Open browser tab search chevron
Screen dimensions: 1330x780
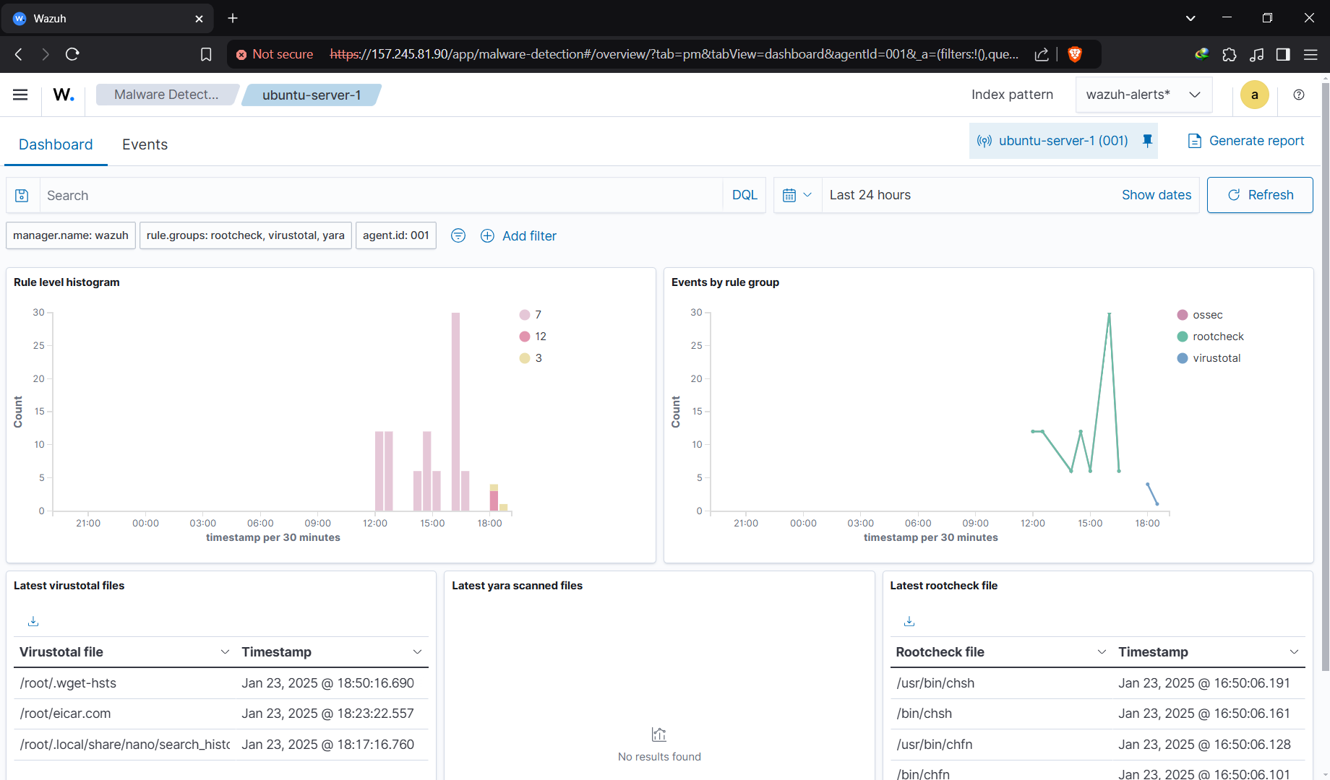pos(1190,18)
